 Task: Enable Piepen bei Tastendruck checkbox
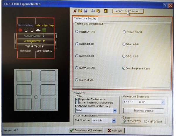(x=77, y=99)
